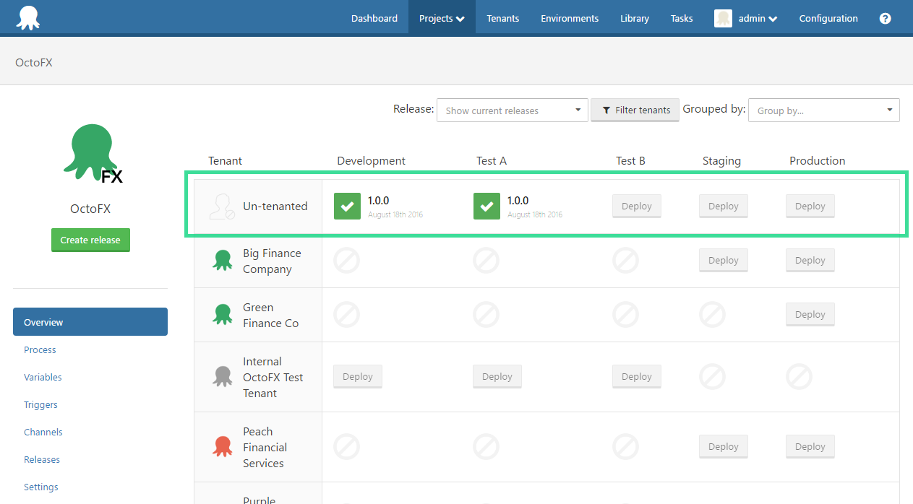
Task: Open the Tenants menu item
Action: (x=502, y=18)
